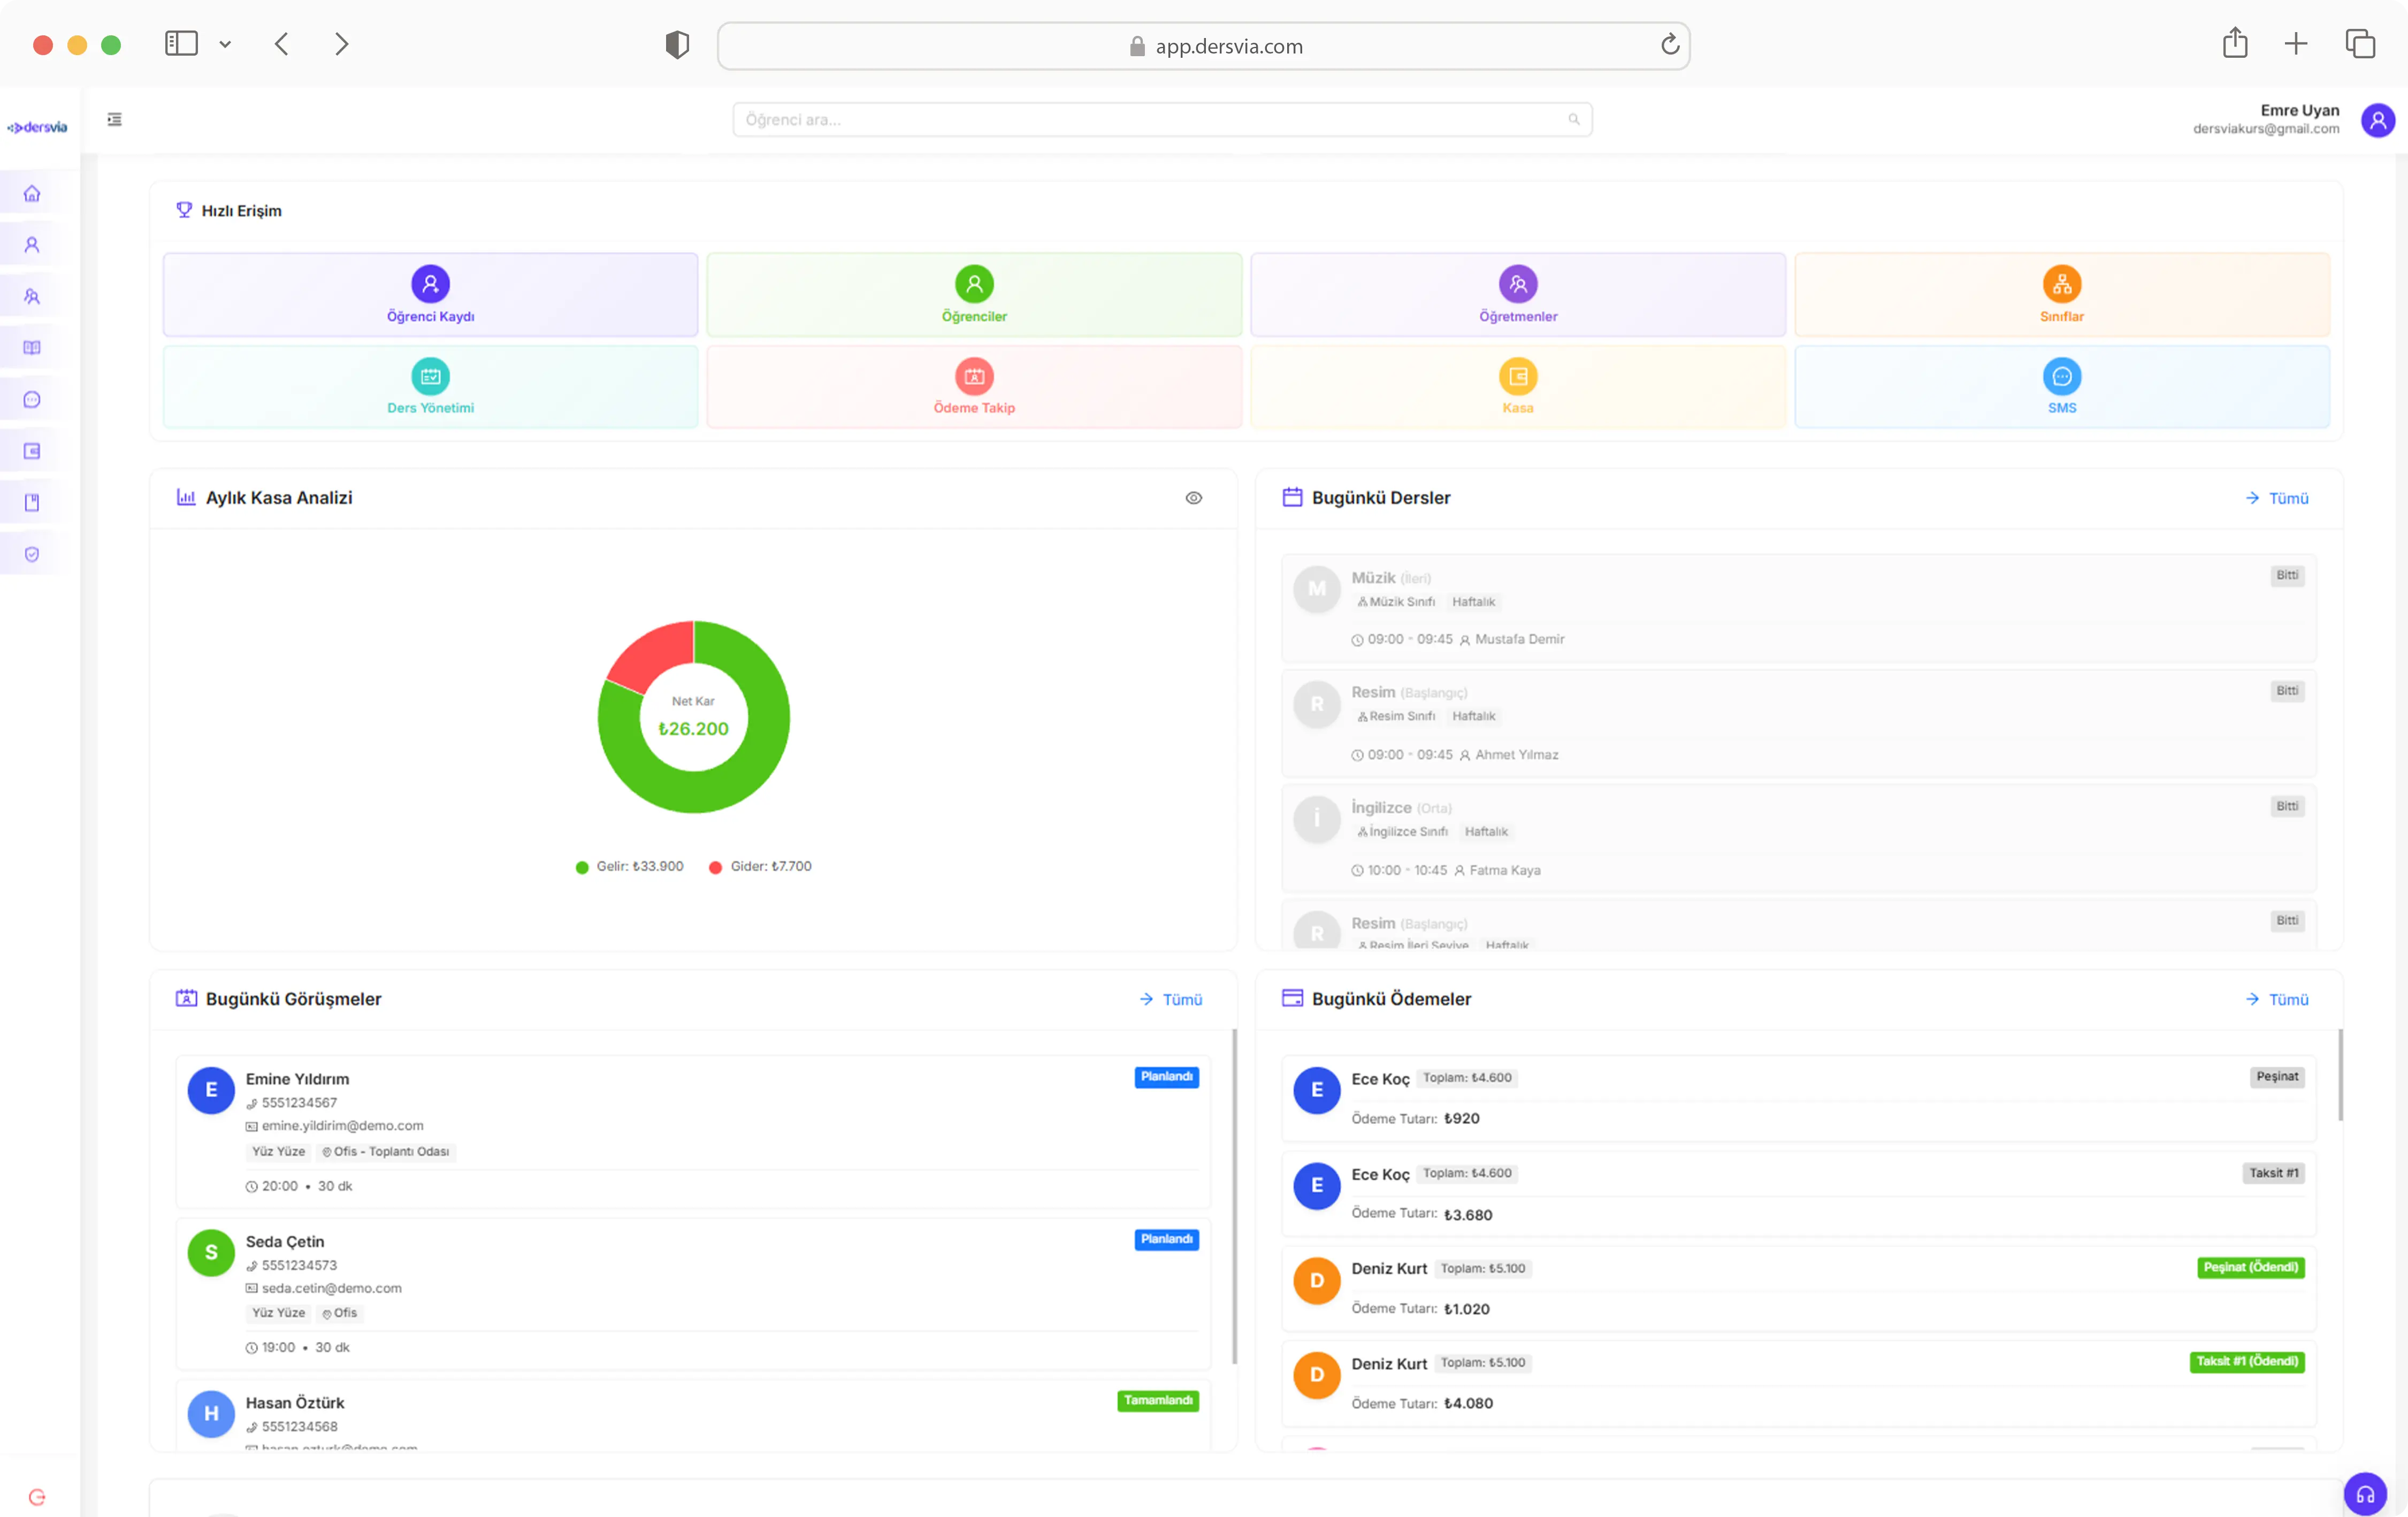Open the Ödeme Takip quick access tile

pyautogui.click(x=973, y=387)
